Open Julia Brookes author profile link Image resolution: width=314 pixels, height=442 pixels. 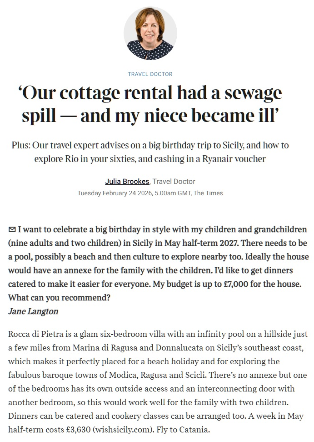click(x=127, y=182)
